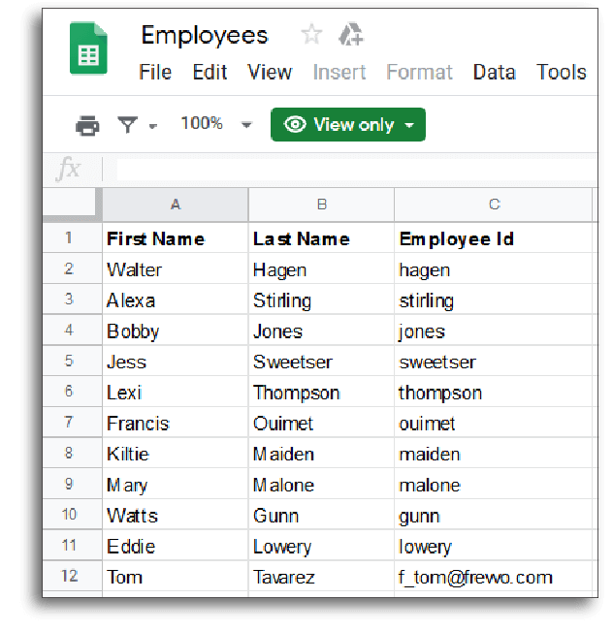Image resolution: width=613 pixels, height=631 pixels.
Task: Click the Employee Id cell thompson
Action: point(494,392)
